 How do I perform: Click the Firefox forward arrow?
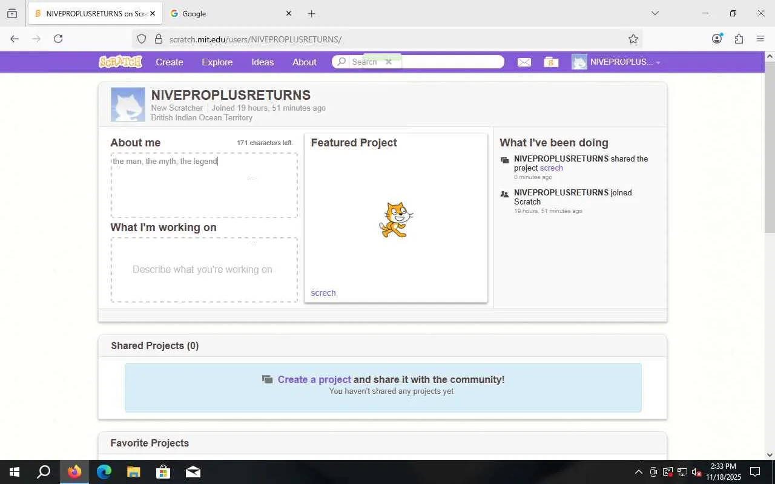click(36, 39)
